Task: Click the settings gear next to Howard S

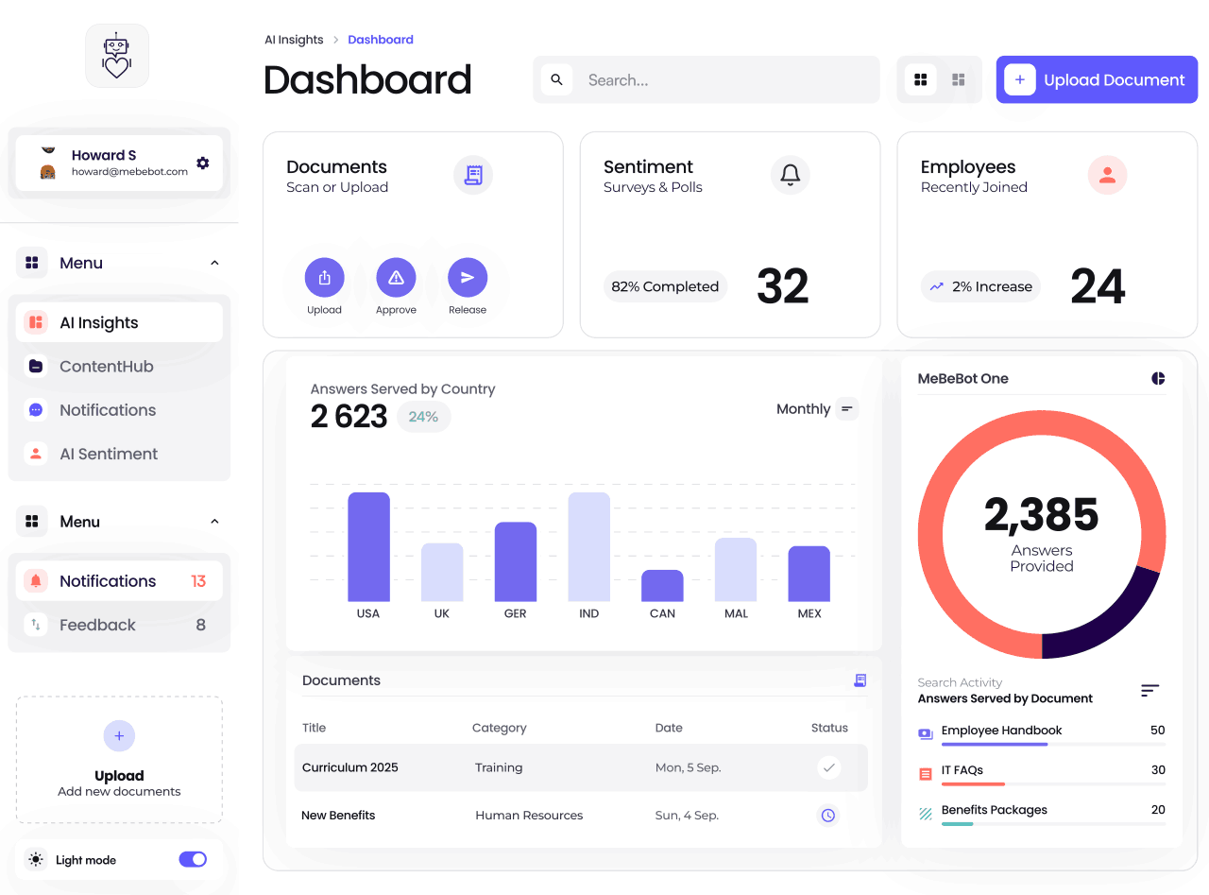Action: point(202,163)
